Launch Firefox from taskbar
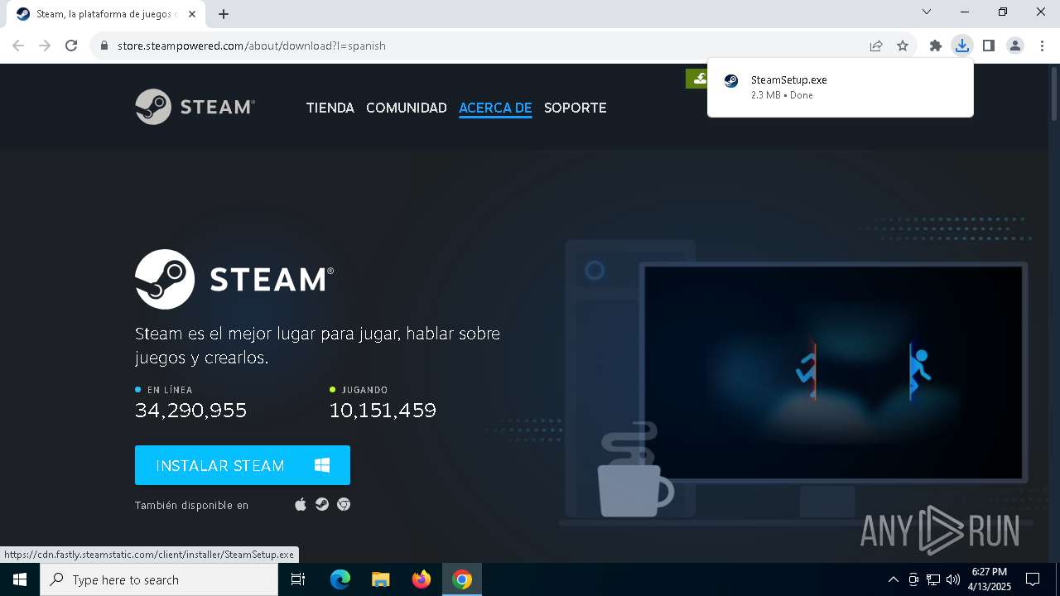The width and height of the screenshot is (1060, 596). pos(422,579)
